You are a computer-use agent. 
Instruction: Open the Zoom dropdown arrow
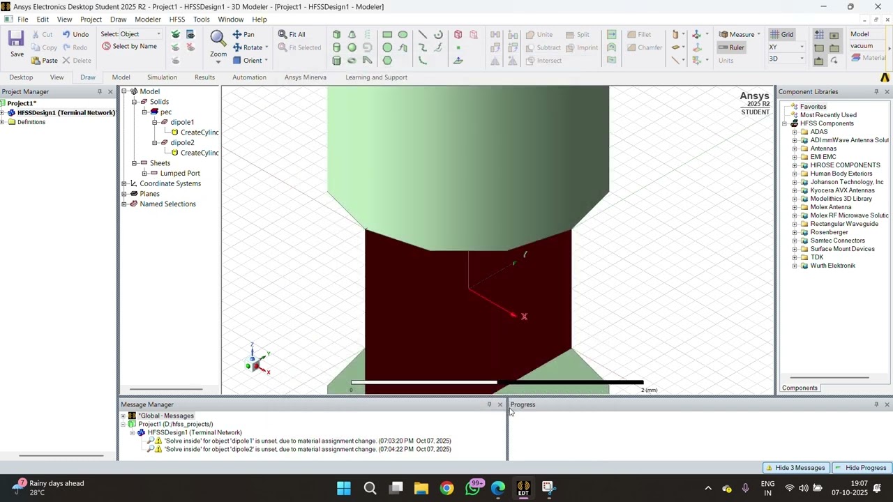[x=218, y=61]
